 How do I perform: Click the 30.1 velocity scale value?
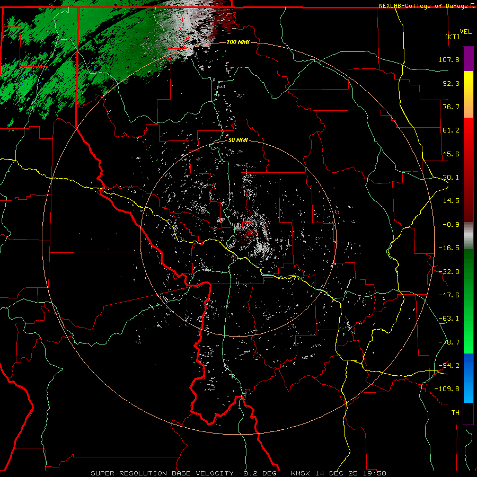[x=451, y=178]
